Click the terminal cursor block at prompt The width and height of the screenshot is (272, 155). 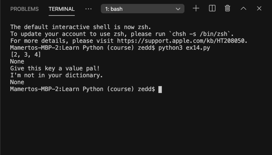[x=160, y=89]
